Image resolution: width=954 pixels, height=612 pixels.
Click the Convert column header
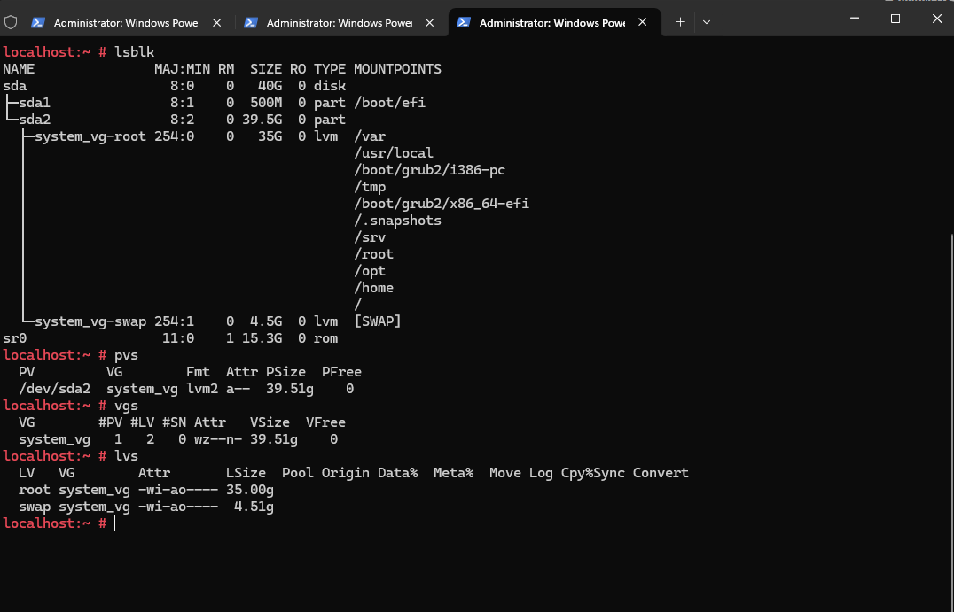click(x=661, y=473)
